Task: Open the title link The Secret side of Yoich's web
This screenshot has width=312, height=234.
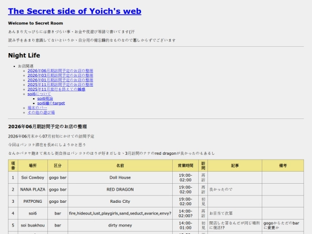Action: point(75,11)
